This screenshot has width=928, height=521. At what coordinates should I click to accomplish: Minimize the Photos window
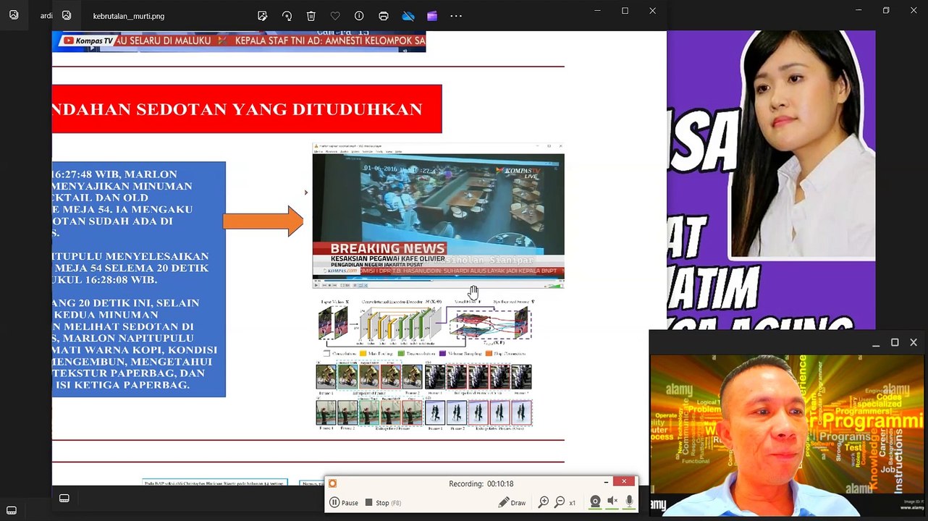click(597, 11)
